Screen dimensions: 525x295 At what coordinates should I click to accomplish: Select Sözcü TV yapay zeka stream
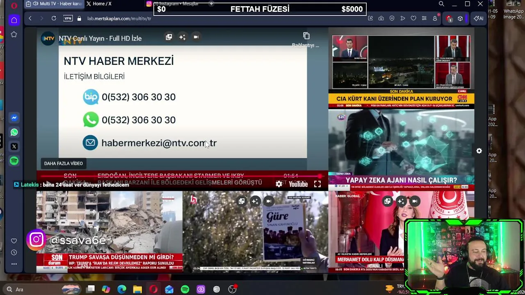[401, 150]
